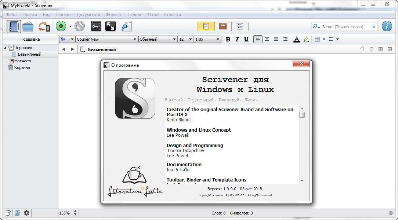Viewport: 398px width, 220px height.
Task: Click the list bullets icon
Action: click(331, 39)
